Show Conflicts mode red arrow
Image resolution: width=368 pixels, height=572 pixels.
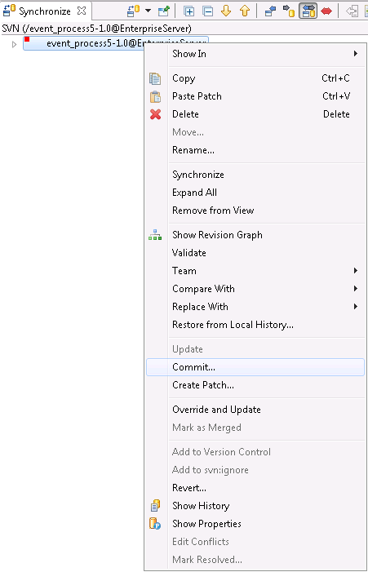pyautogui.click(x=326, y=11)
